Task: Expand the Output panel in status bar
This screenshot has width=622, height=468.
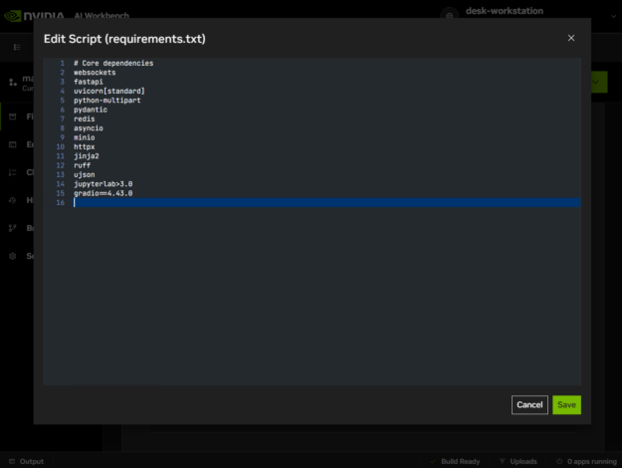Action: 25,461
